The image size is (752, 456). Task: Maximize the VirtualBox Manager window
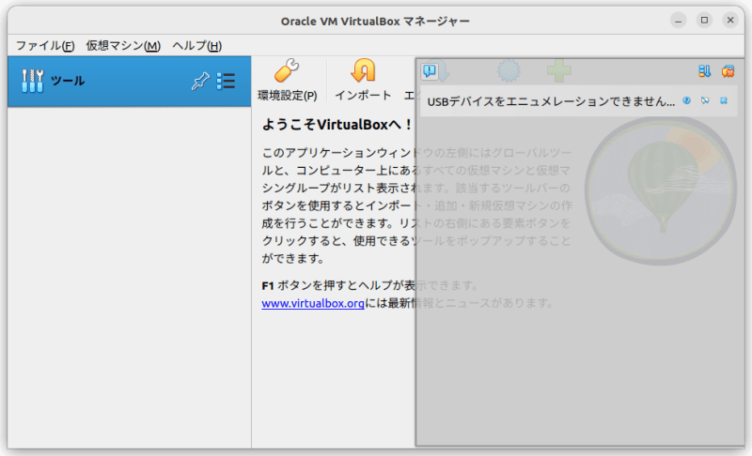point(704,20)
